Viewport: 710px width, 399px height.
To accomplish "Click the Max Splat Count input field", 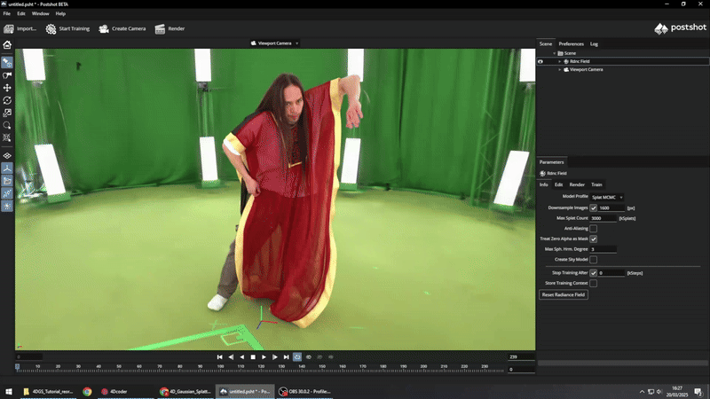I will pyautogui.click(x=603, y=218).
